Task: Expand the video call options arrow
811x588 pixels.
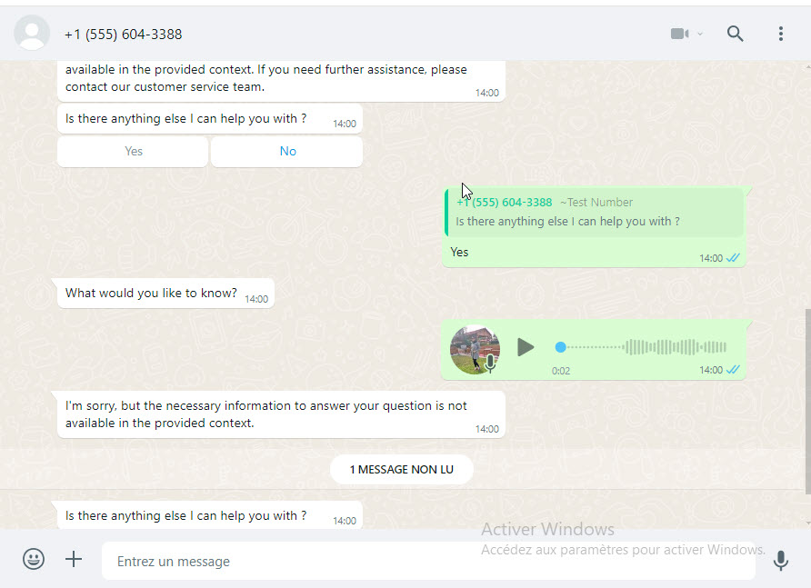Action: [x=700, y=35]
